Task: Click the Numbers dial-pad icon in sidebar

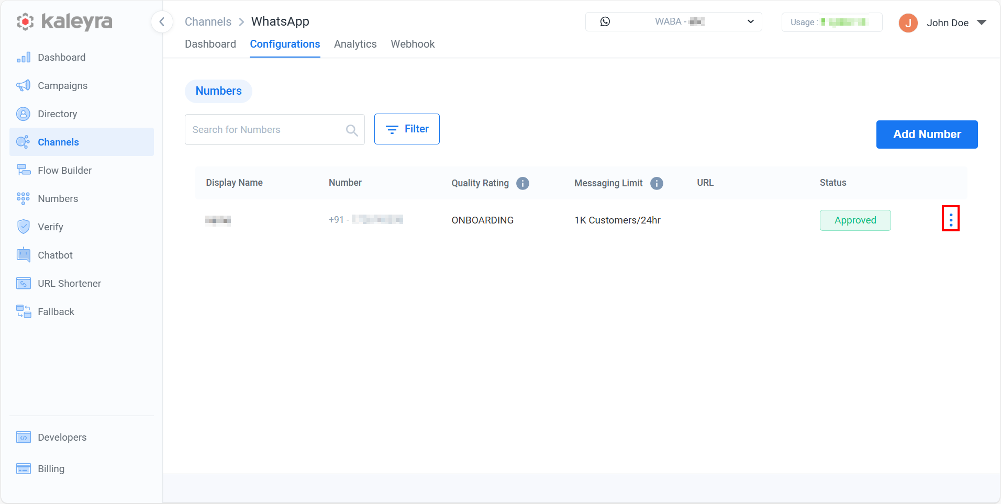Action: tap(24, 199)
